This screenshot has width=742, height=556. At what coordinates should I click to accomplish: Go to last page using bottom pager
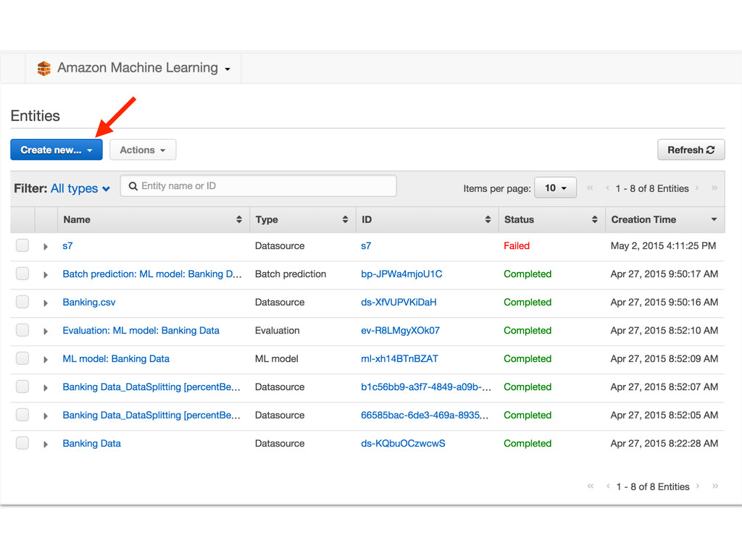(715, 486)
